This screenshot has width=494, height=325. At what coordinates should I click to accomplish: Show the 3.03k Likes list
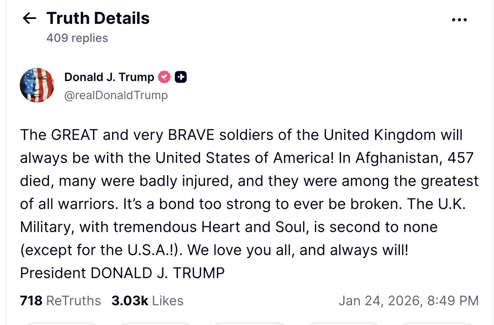[147, 301]
